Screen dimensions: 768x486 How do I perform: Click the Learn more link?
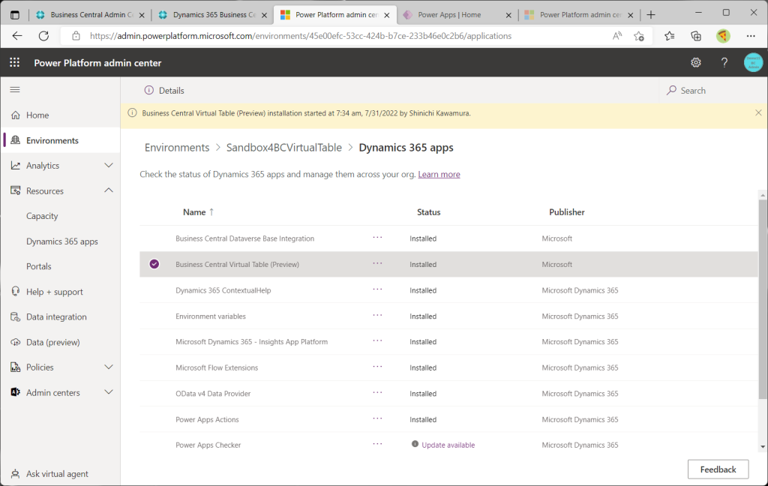point(439,175)
